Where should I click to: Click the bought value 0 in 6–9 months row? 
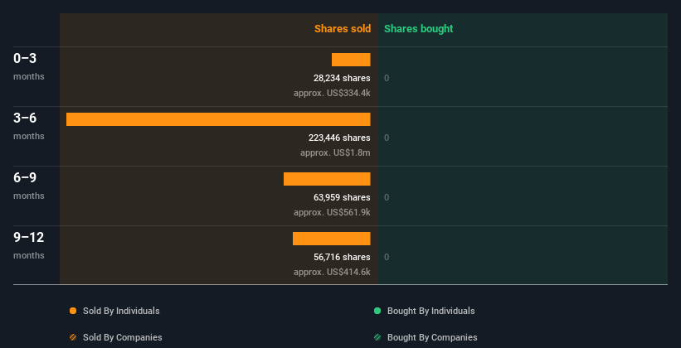(387, 197)
